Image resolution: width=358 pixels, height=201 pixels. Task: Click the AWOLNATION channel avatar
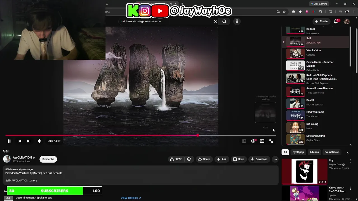pyautogui.click(x=7, y=159)
